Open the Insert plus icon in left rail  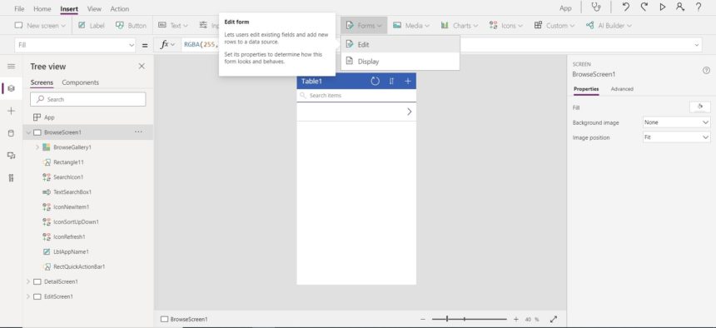(11, 111)
